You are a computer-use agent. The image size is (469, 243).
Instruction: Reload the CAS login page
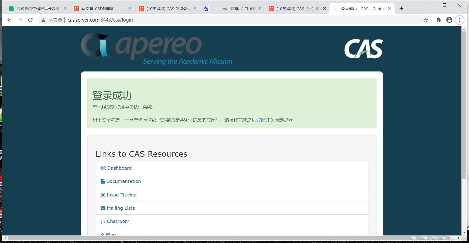tap(30, 20)
